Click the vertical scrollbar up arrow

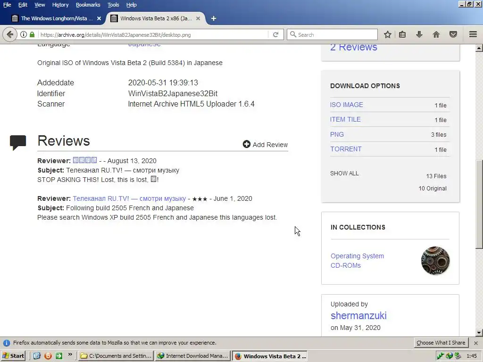point(479,48)
